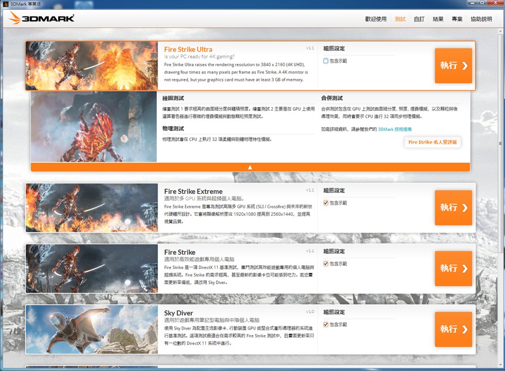Viewport: 505px width, 371px height.
Task: Close the 3DMark window
Action: pyautogui.click(x=495, y=3)
